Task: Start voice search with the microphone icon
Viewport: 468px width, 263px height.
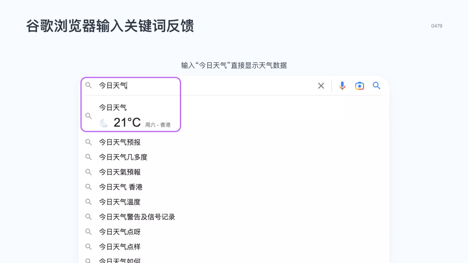Action: [342, 86]
